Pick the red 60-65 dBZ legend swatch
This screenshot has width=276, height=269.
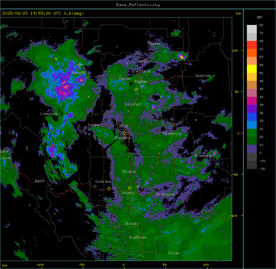pos(252,45)
